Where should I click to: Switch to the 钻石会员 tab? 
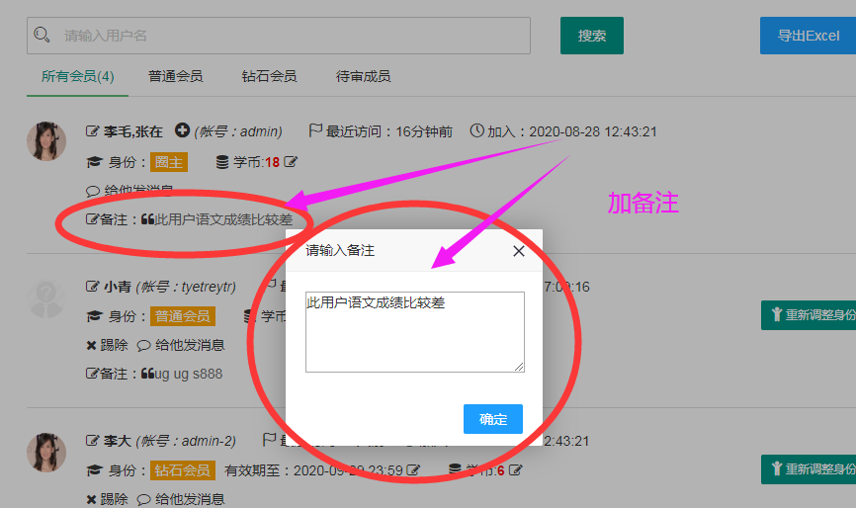click(269, 76)
